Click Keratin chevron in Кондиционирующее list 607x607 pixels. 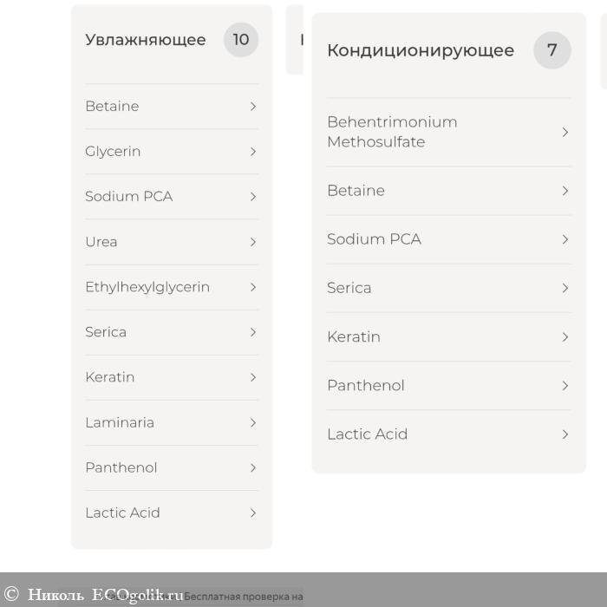[565, 336]
